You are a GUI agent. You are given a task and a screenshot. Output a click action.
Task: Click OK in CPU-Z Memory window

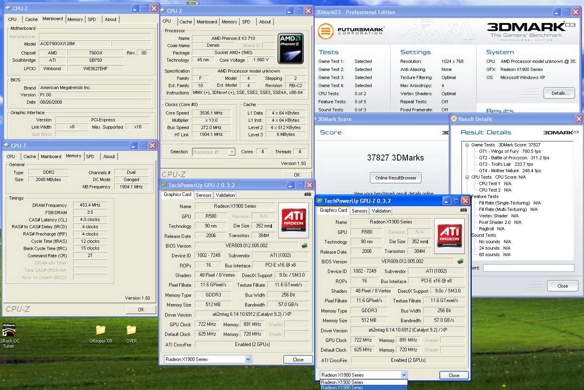coord(141,310)
